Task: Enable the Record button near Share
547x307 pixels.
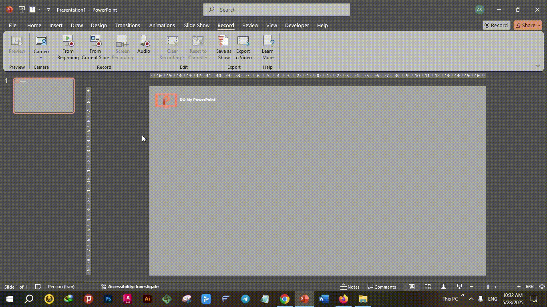Action: pyautogui.click(x=496, y=25)
